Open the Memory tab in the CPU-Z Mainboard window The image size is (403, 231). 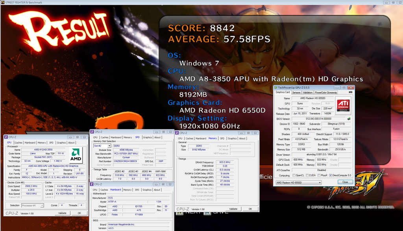127,190
